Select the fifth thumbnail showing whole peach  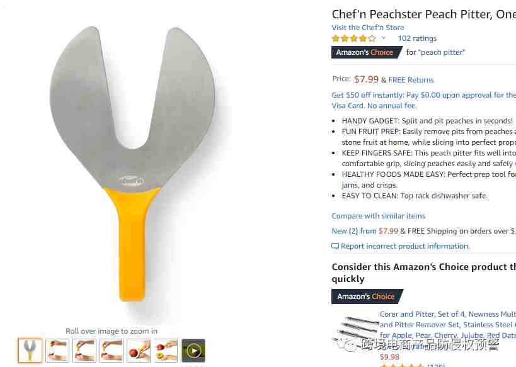click(139, 351)
